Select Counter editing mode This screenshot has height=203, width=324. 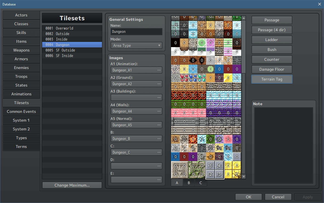point(272,59)
